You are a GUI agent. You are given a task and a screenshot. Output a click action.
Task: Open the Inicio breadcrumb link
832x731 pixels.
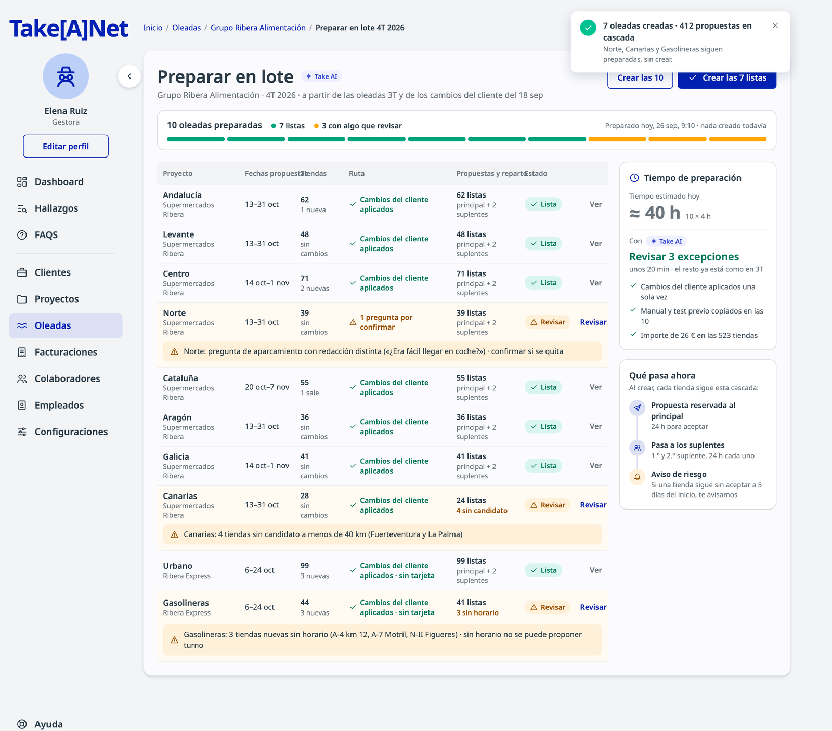pyautogui.click(x=153, y=28)
